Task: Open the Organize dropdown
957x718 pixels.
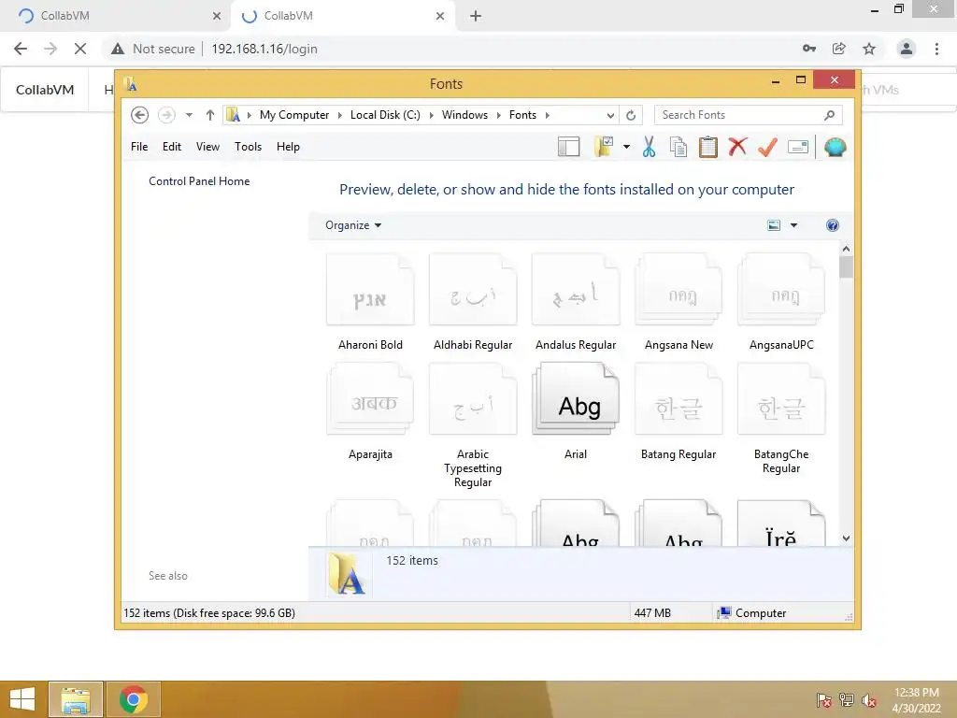Action: [x=353, y=225]
